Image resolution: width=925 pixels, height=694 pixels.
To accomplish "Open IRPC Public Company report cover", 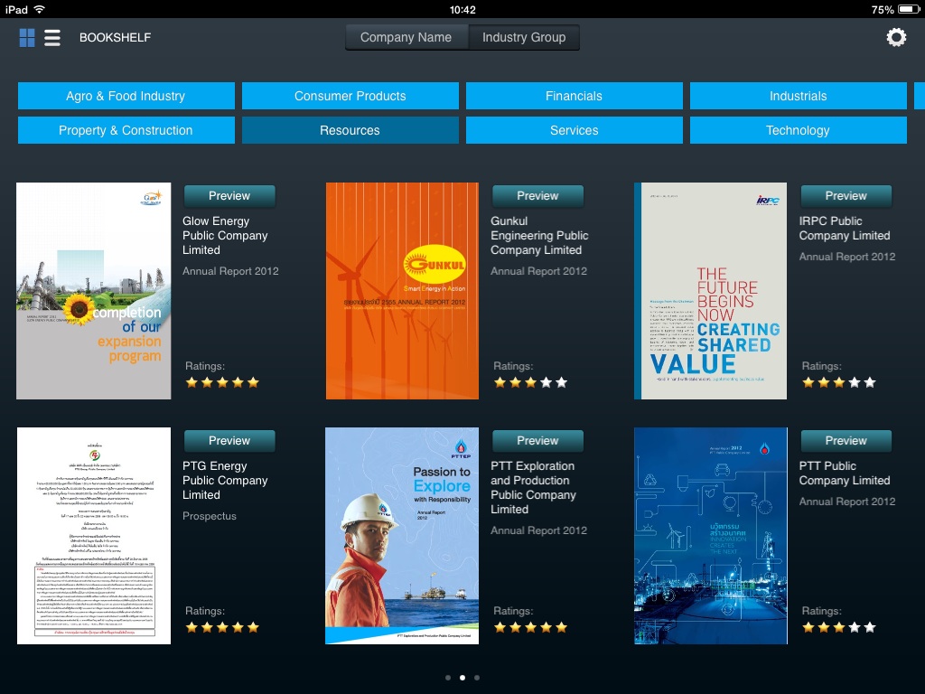I will (x=710, y=291).
